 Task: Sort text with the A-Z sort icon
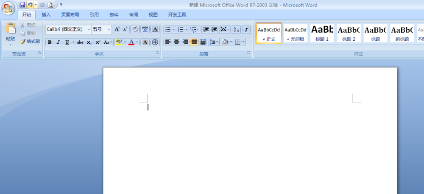[x=236, y=29]
